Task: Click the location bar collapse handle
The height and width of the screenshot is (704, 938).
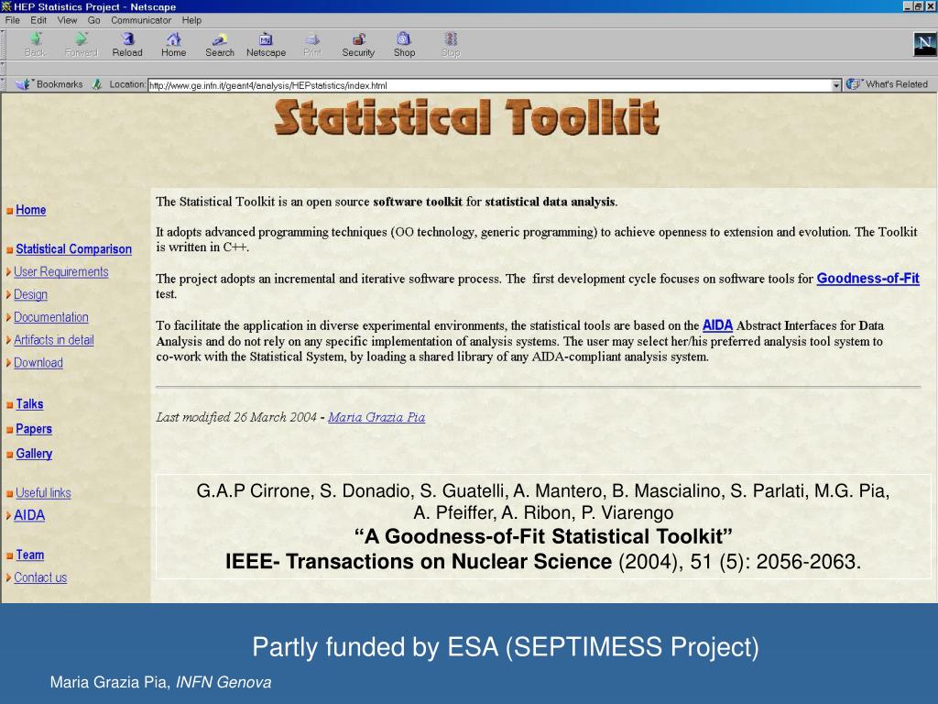Action: 3,84
